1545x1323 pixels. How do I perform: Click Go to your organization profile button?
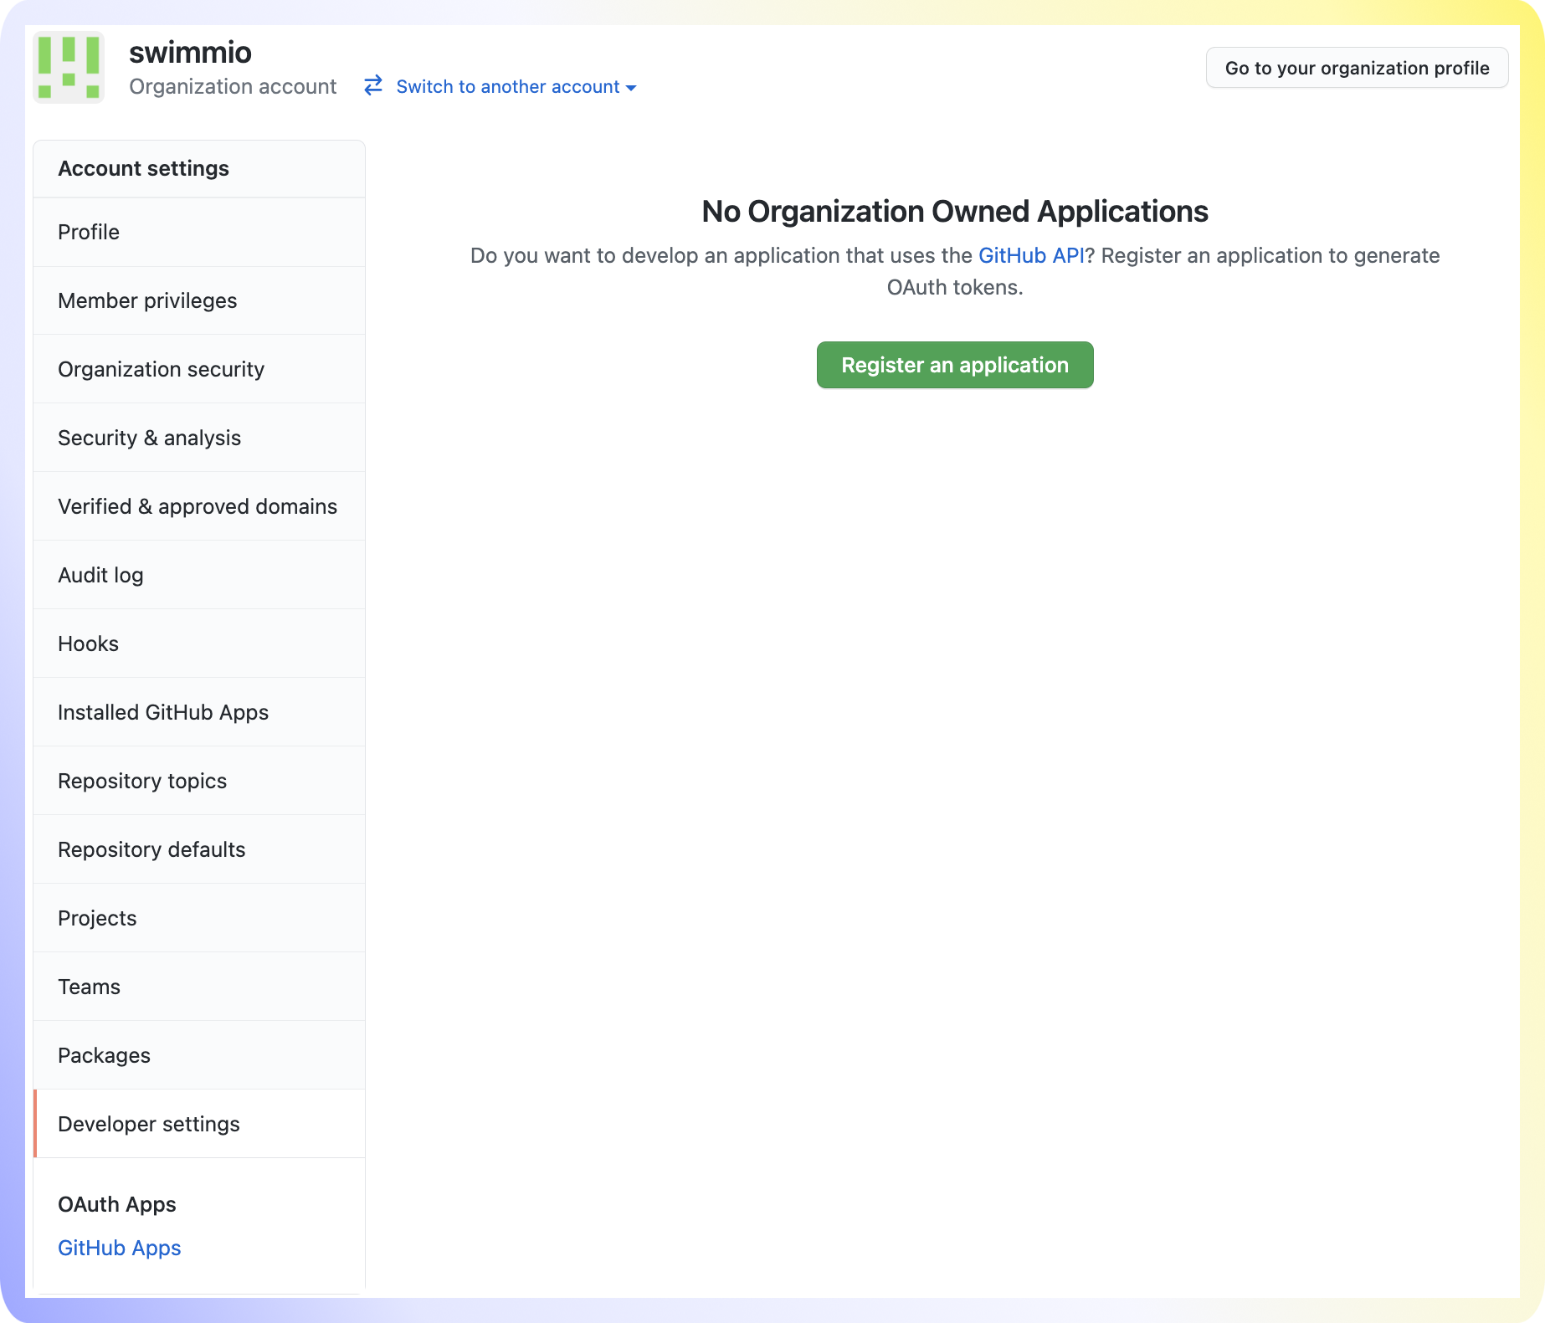click(x=1357, y=68)
